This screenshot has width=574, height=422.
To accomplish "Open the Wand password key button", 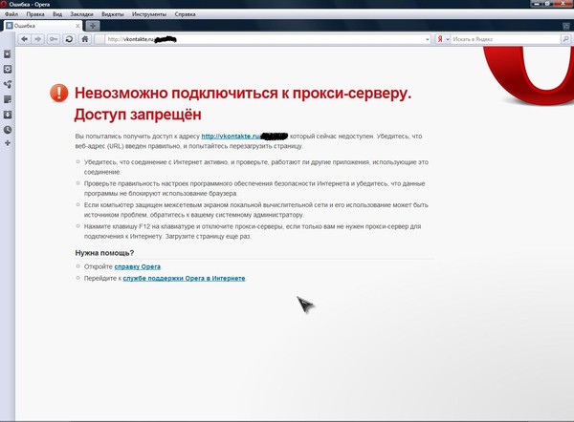I will tap(54, 39).
